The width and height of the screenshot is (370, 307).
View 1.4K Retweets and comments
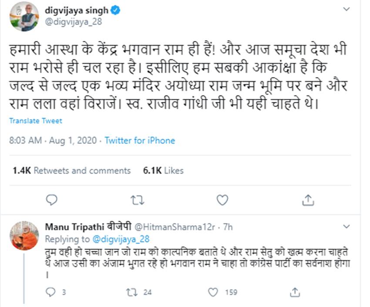tap(71, 171)
